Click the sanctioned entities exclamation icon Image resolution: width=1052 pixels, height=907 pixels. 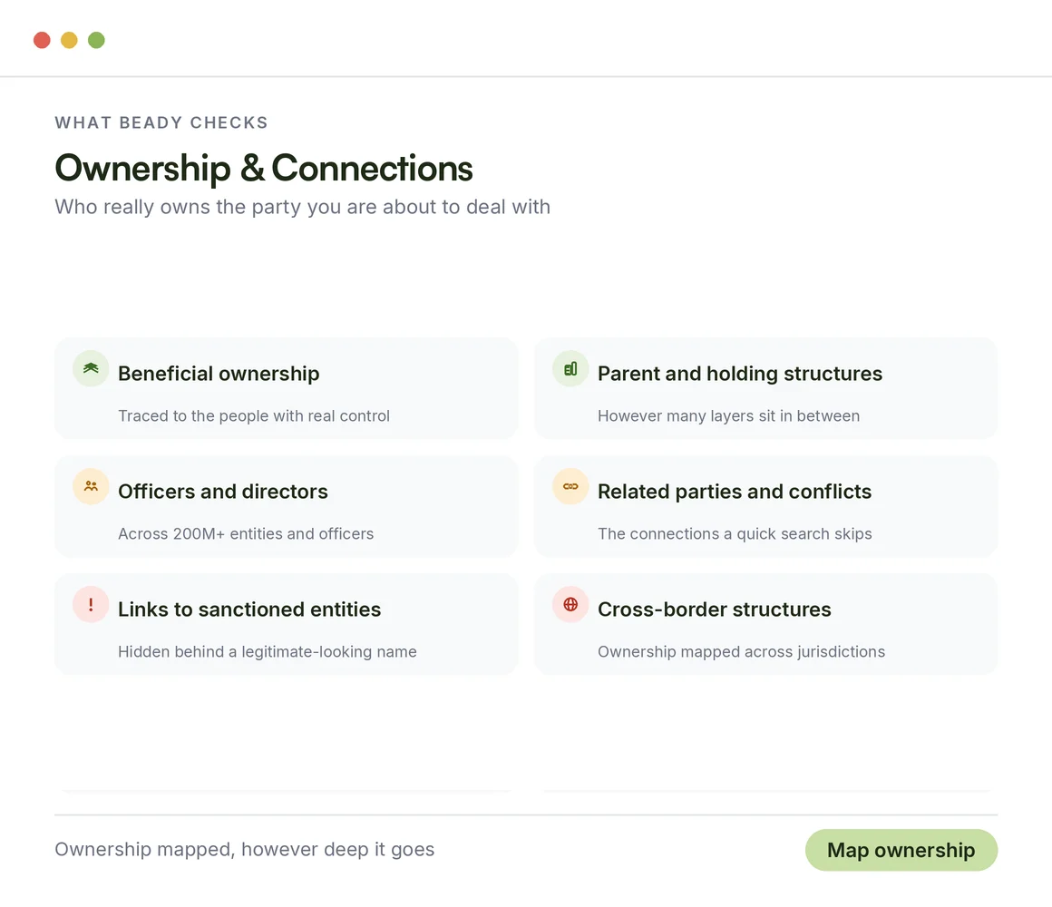coord(91,604)
